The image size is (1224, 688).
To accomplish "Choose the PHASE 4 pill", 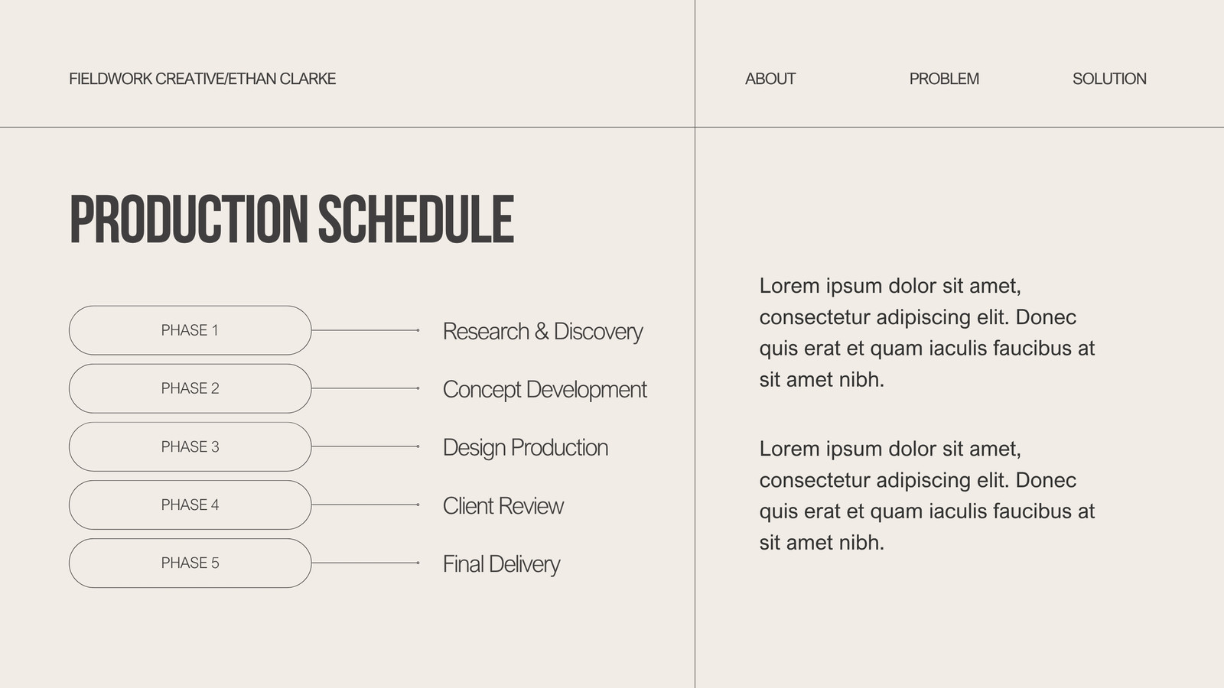I will (190, 505).
